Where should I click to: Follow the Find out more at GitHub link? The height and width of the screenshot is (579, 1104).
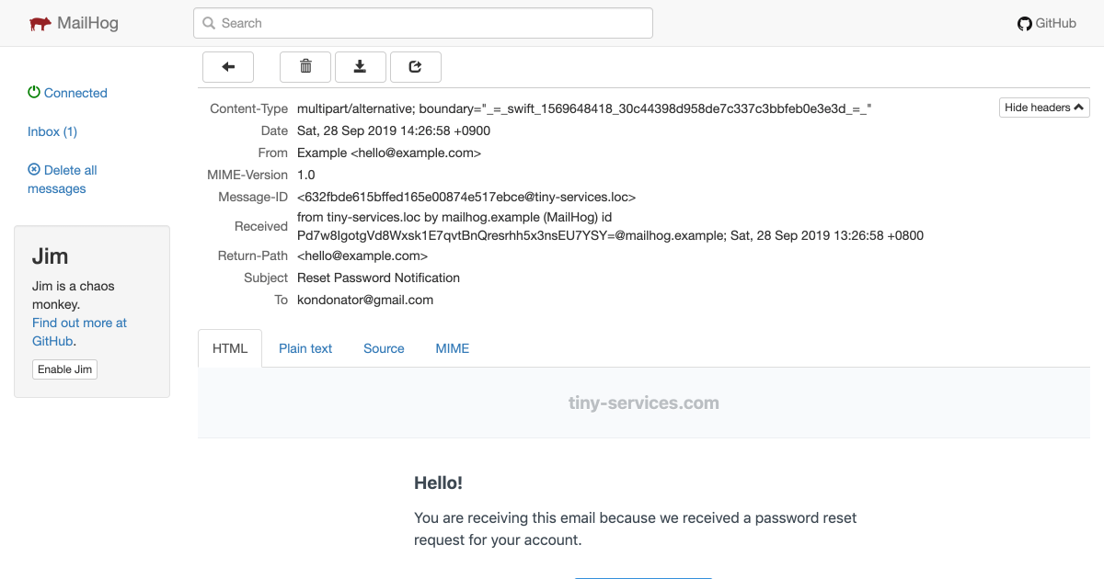79,323
